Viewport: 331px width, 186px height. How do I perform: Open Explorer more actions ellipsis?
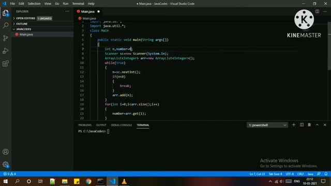click(x=67, y=11)
